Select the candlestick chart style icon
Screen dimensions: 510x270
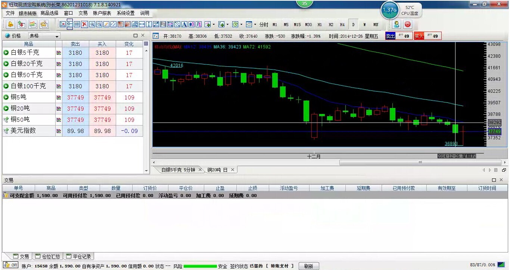pos(192,25)
